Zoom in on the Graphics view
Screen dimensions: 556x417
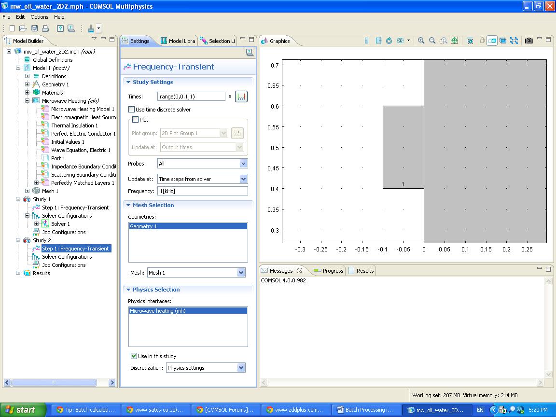(x=421, y=41)
